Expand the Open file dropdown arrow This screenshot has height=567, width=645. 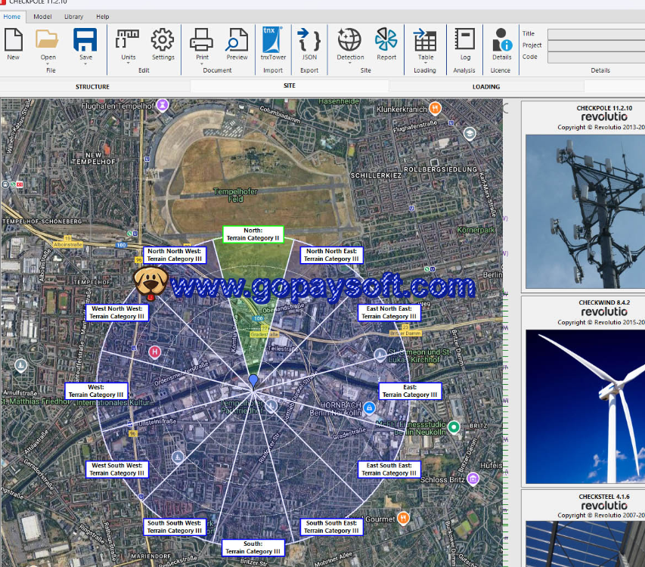click(x=48, y=64)
